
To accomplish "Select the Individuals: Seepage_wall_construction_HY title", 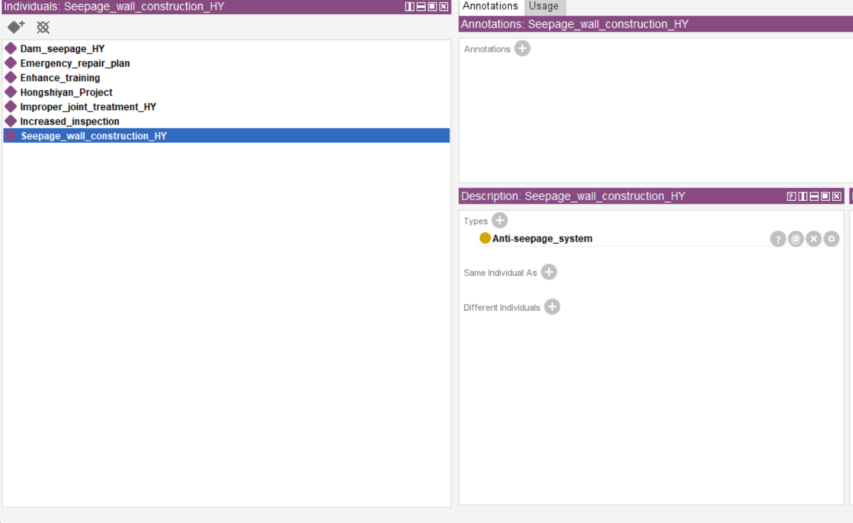I will 114,7.
